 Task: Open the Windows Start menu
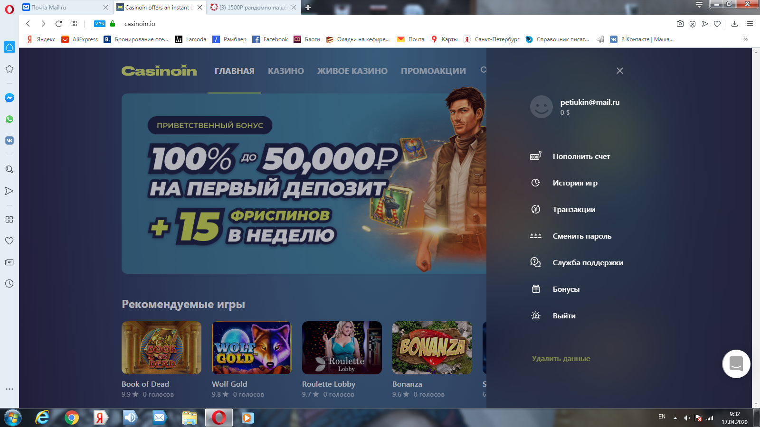point(12,418)
